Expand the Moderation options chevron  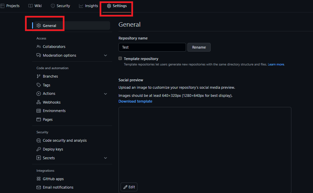(106, 55)
